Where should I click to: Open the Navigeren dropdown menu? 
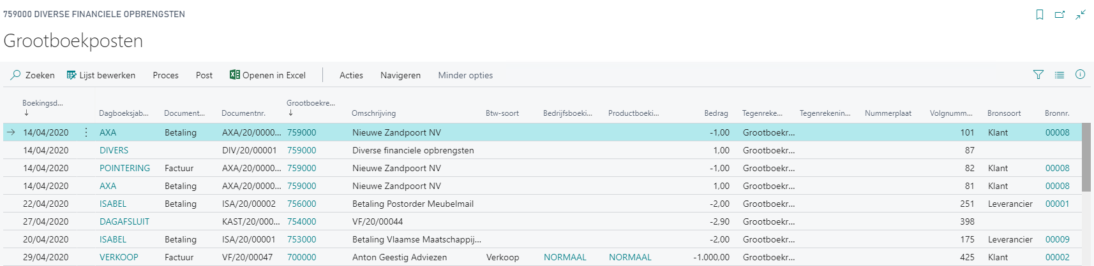[400, 75]
